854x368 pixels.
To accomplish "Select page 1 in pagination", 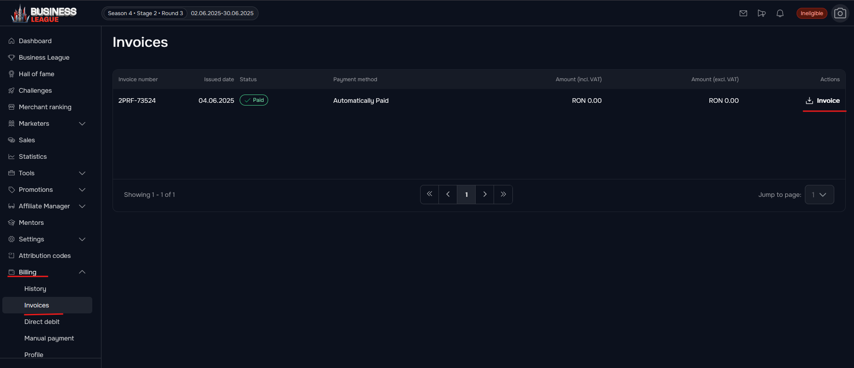I will [466, 195].
